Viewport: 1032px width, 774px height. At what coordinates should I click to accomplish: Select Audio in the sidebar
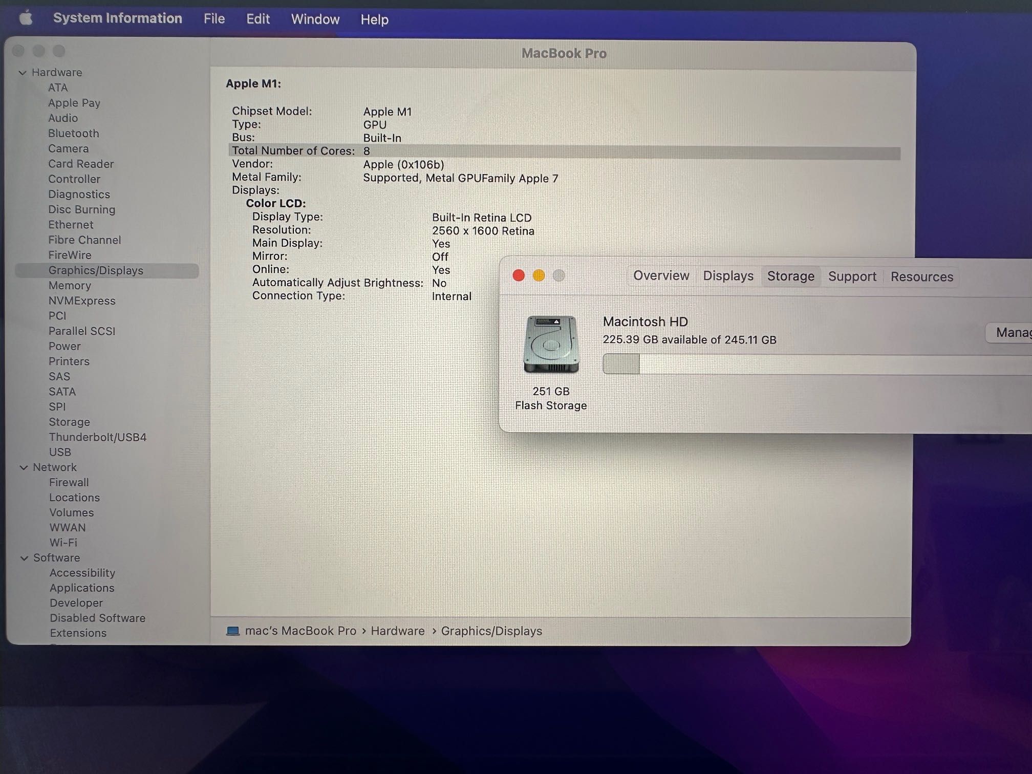point(63,118)
